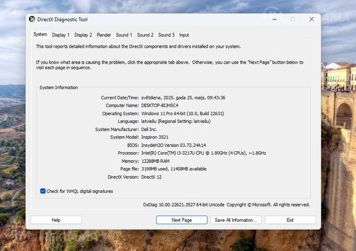Screen dimensions: 356x251
Task: Close the DirectX Diagnostic Tool window
Action: click(x=311, y=19)
